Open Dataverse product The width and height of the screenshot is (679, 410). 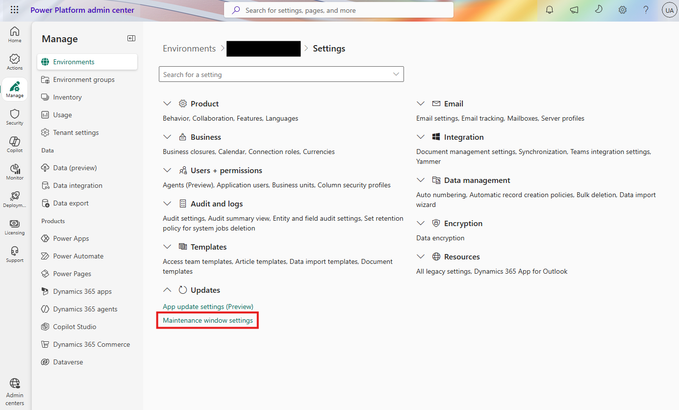pyautogui.click(x=87, y=362)
